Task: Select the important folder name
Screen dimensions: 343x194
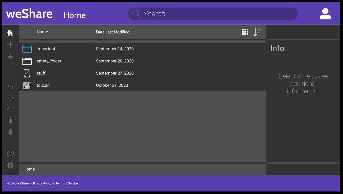Action: 46,49
